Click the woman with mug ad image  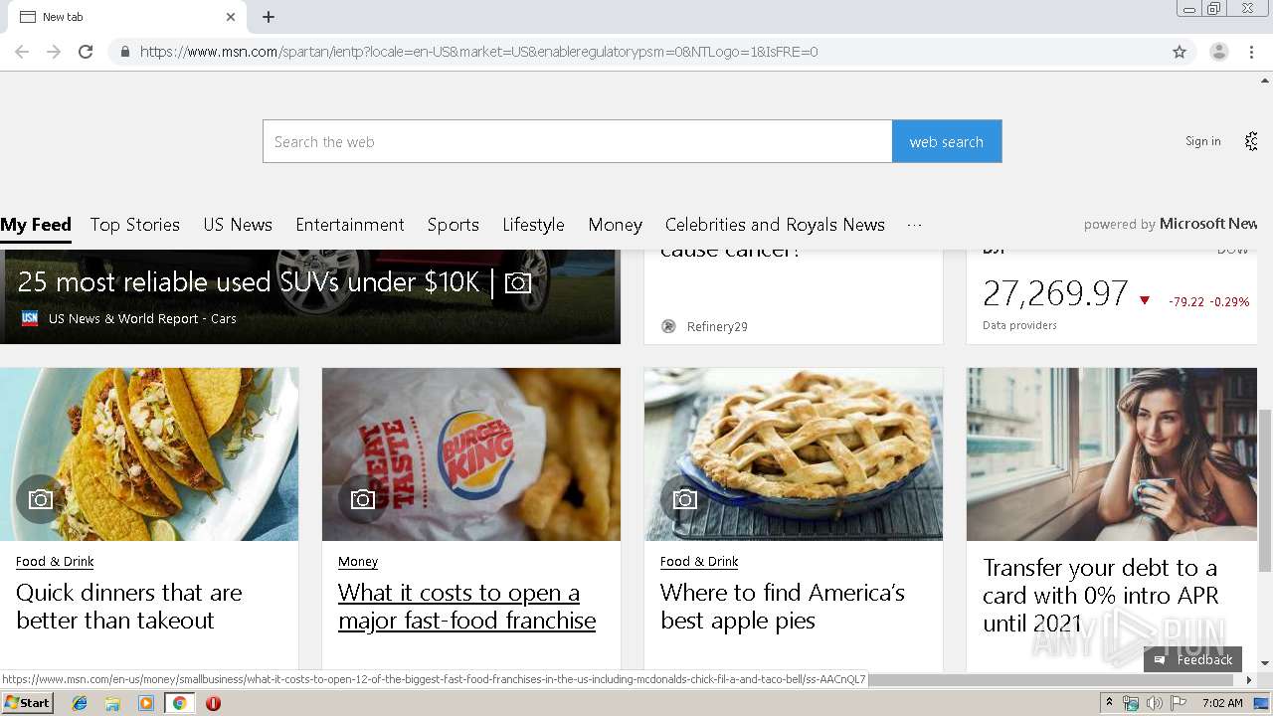1112,454
